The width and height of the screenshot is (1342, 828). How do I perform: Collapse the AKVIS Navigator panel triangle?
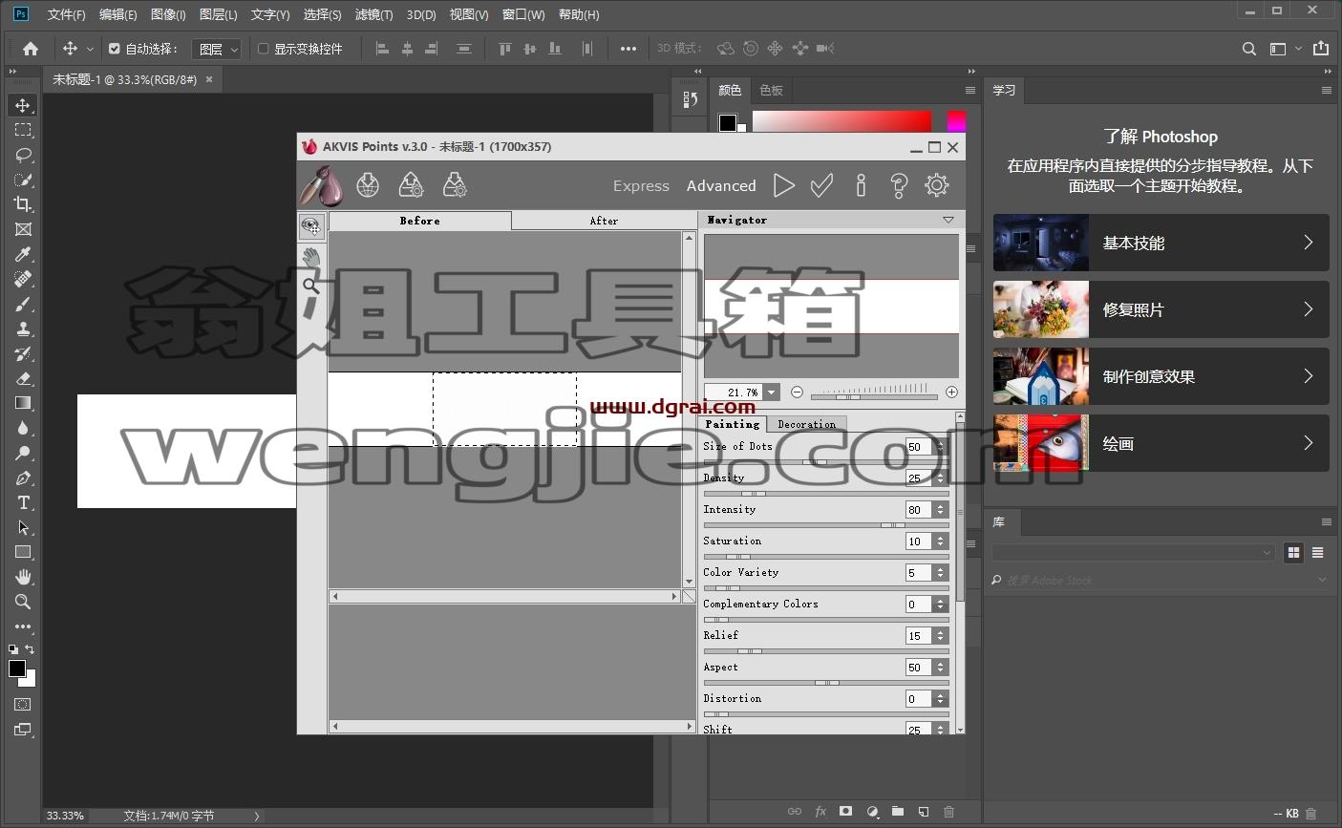click(x=948, y=220)
